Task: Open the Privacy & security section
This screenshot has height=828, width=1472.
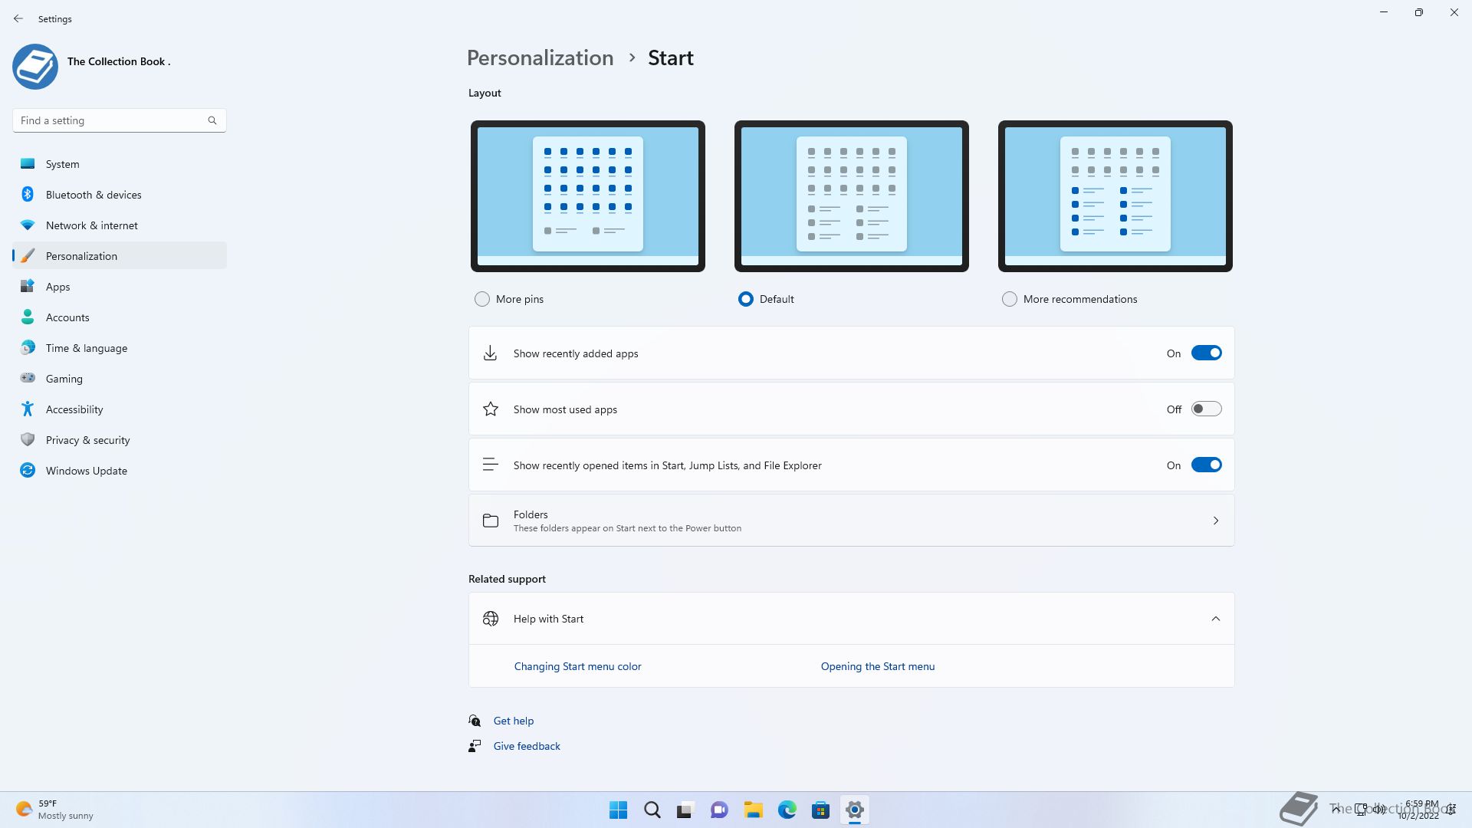Action: (x=87, y=440)
